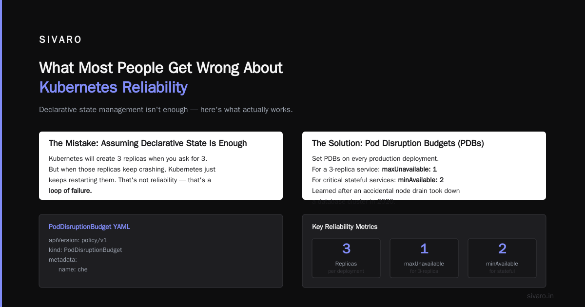Screen dimensions: 585x307
Task: Click the bold "maxUnavailable: 1" text
Action: 409,169
